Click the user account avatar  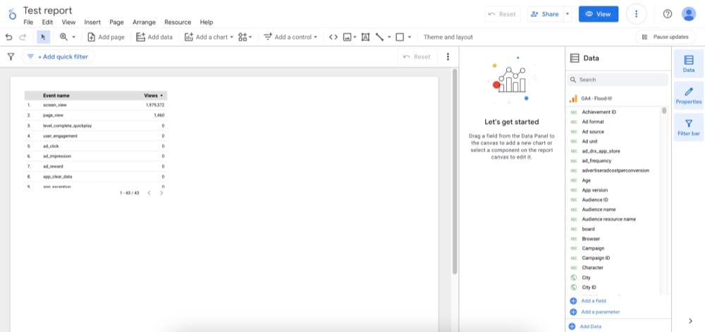pos(688,14)
